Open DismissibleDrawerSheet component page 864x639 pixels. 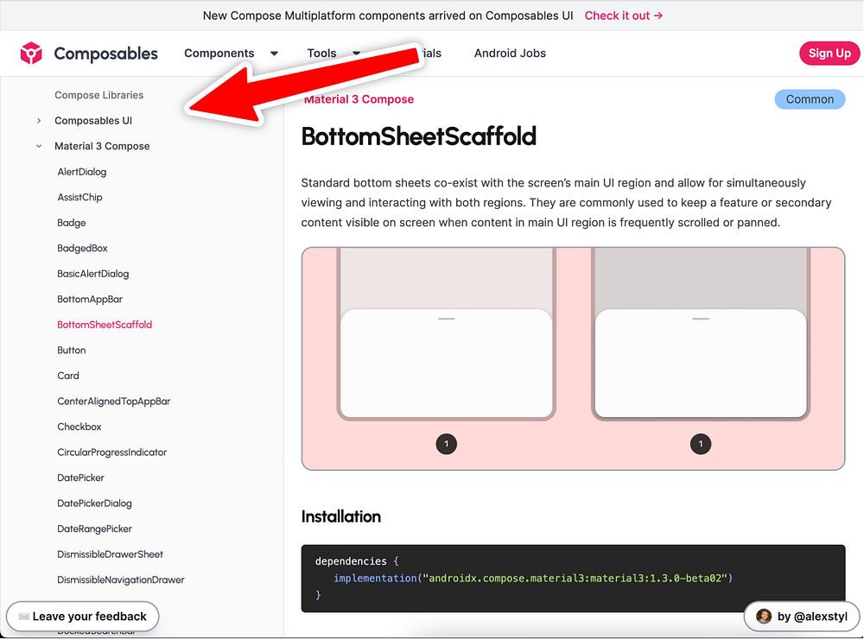pos(110,554)
